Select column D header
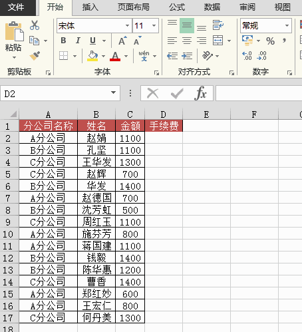The width and height of the screenshot is (302, 332). point(164,114)
